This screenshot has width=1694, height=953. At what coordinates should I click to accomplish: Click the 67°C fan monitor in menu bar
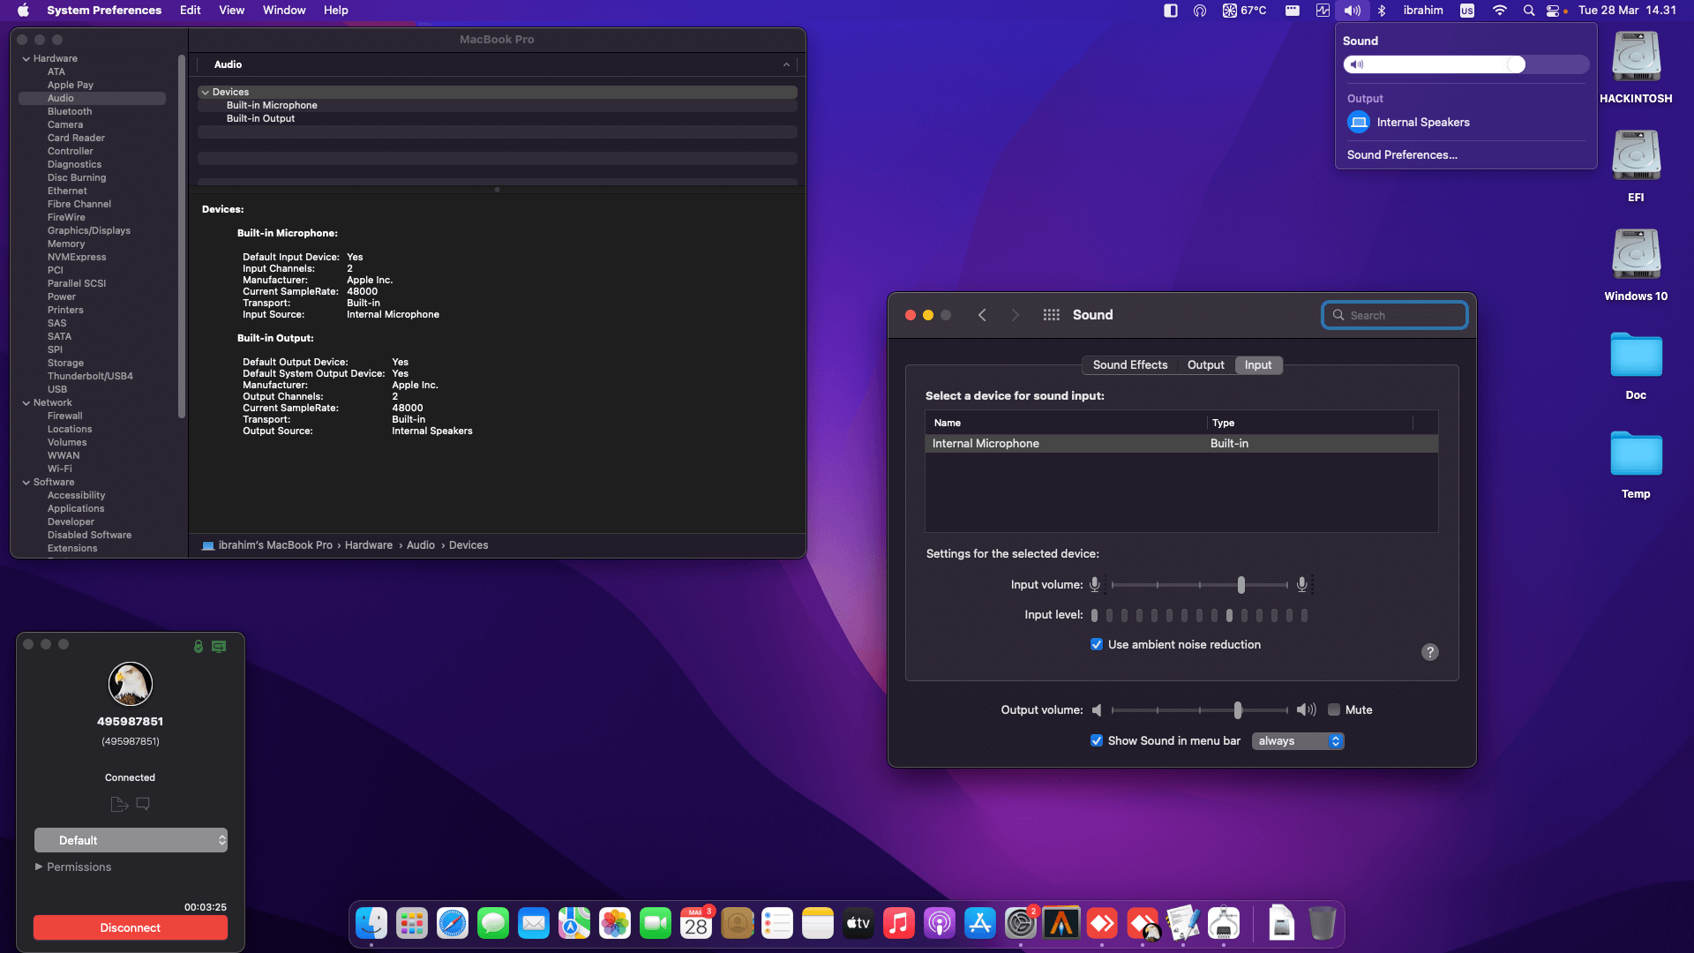1244,11
